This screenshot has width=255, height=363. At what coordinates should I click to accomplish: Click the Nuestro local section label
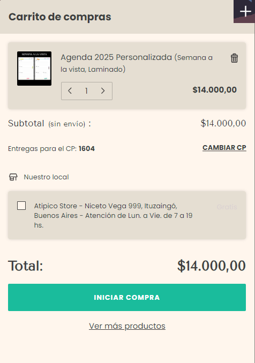click(46, 177)
